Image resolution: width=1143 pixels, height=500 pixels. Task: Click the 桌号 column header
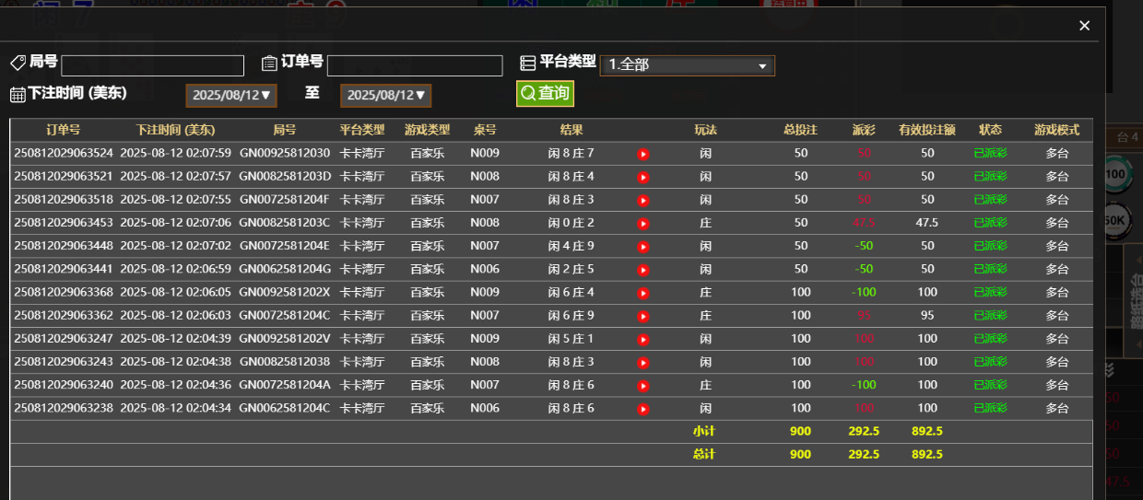[485, 130]
